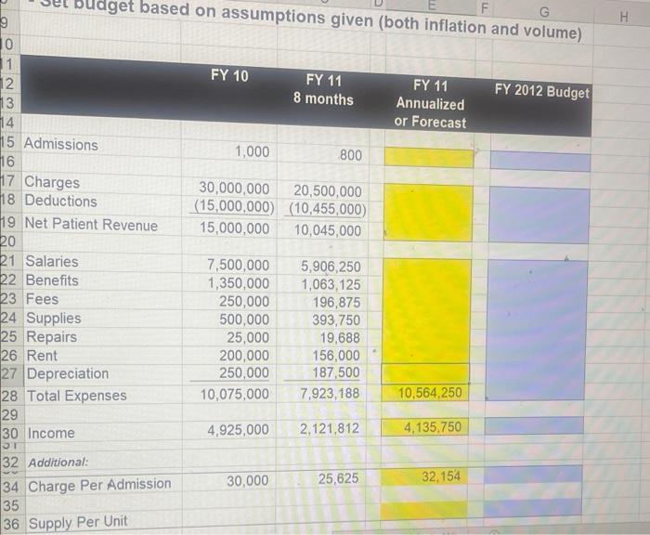Select Deductions value (15,000,000)
The width and height of the screenshot is (650, 535).
234,206
